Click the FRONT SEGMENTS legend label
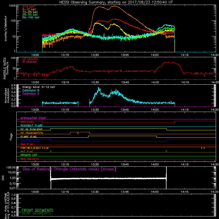 (x=38, y=210)
